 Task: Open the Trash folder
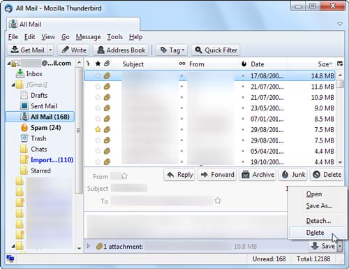click(x=34, y=138)
